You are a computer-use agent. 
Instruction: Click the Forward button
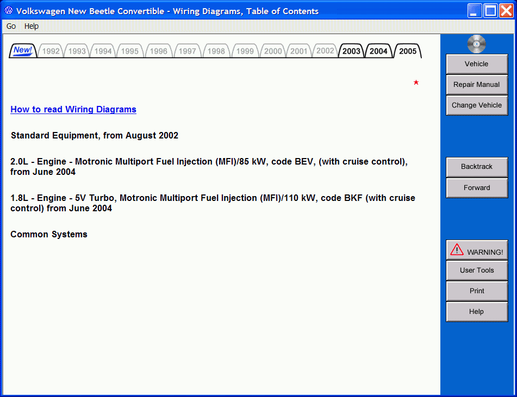point(477,188)
